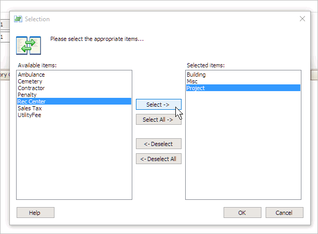This screenshot has width=318, height=234.
Task: Select Project in Selected items
Action: pos(196,88)
